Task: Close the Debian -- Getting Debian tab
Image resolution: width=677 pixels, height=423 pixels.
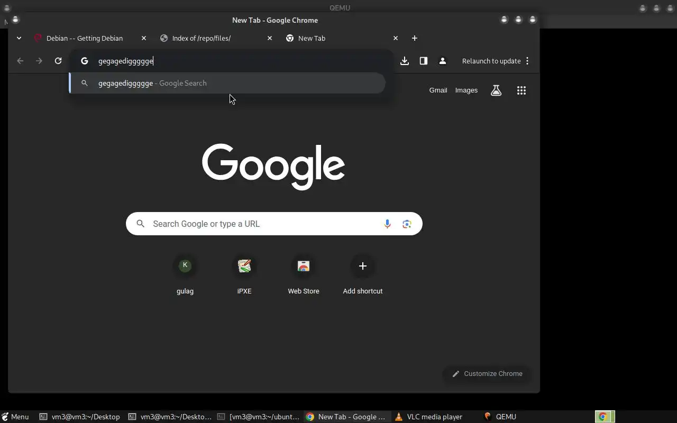Action: point(143,38)
